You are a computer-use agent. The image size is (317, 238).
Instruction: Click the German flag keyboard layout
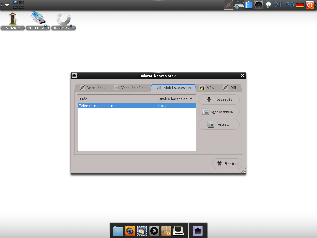300,5
